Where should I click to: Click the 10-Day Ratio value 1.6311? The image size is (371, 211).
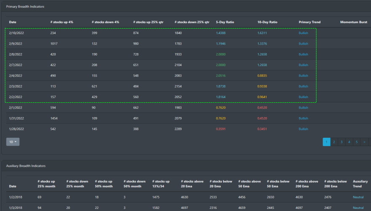pos(262,33)
